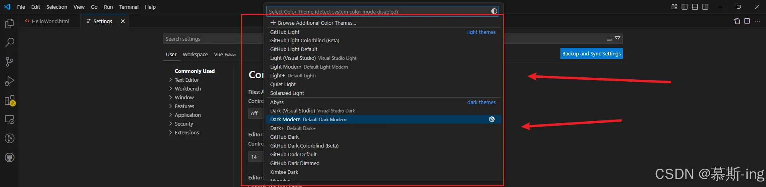Select the User settings scope tab
This screenshot has width=766, height=187.
point(171,55)
